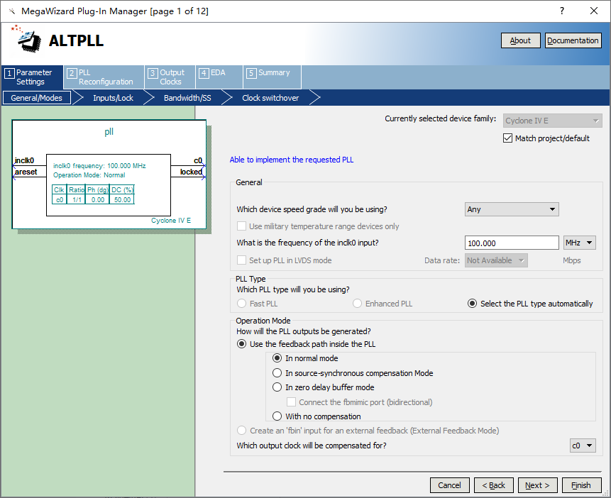Select Use the feedback path inside PLL
The image size is (611, 498).
coord(241,343)
